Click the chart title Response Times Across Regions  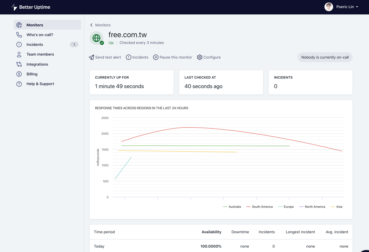click(142, 108)
